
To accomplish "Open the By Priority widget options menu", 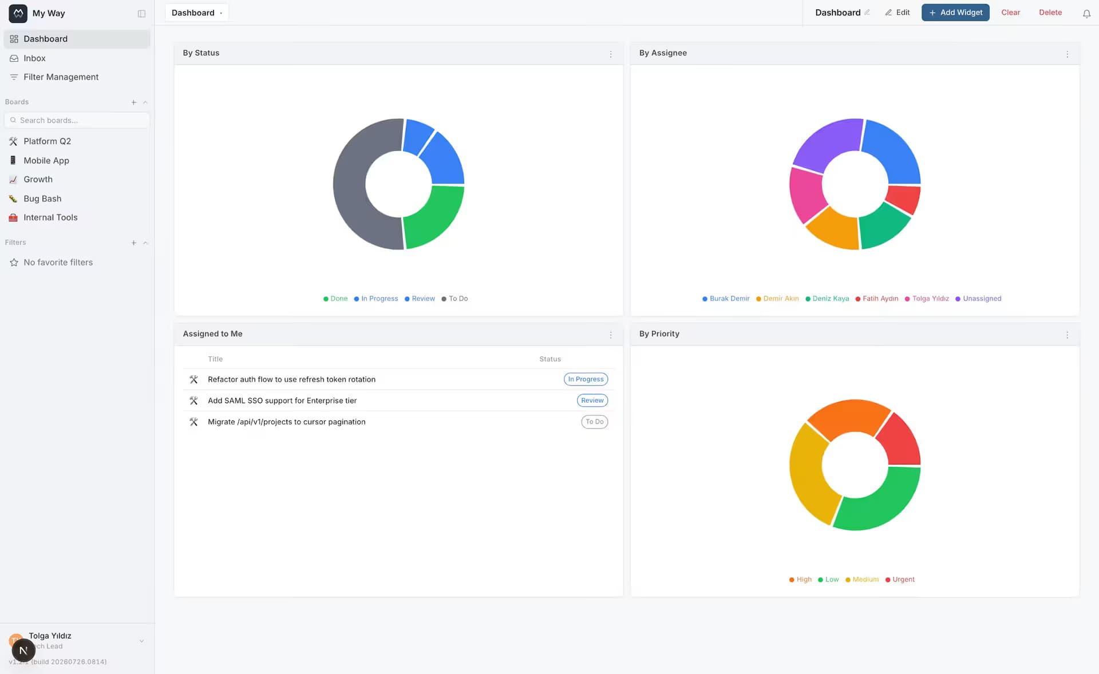I will pyautogui.click(x=1067, y=335).
